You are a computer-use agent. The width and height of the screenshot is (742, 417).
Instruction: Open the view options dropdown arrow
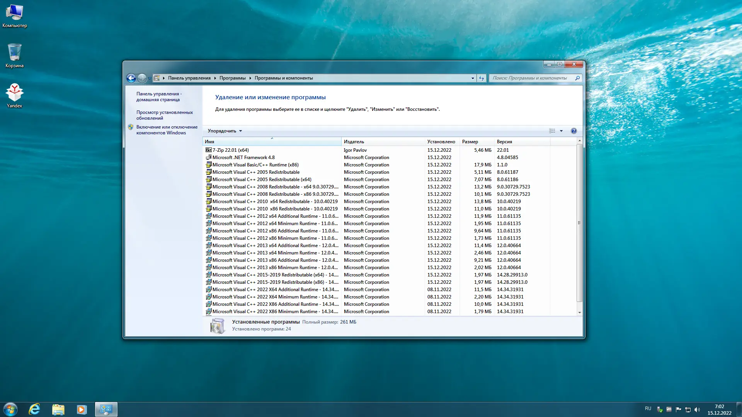point(561,131)
